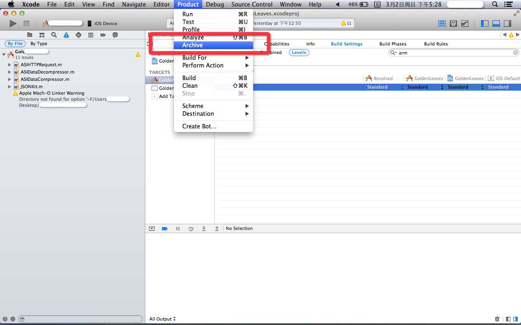This screenshot has width=521, height=325.
Task: Click the warning badge showing 11 issues
Action: (346, 23)
